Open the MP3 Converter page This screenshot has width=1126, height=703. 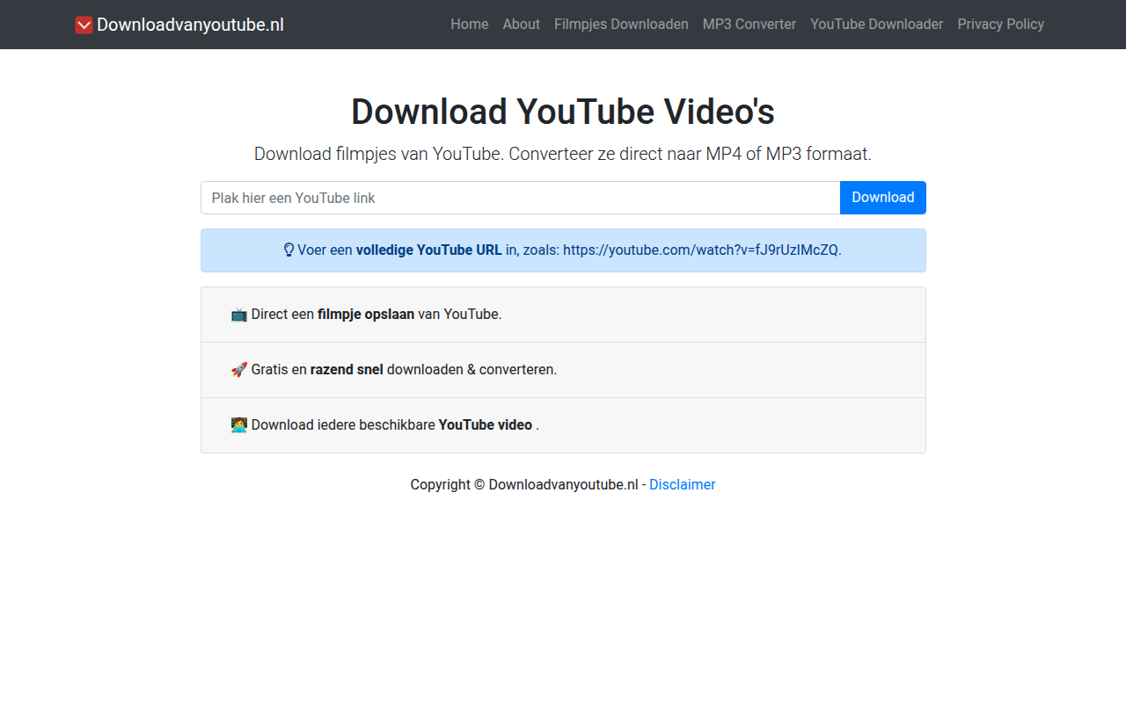point(749,25)
